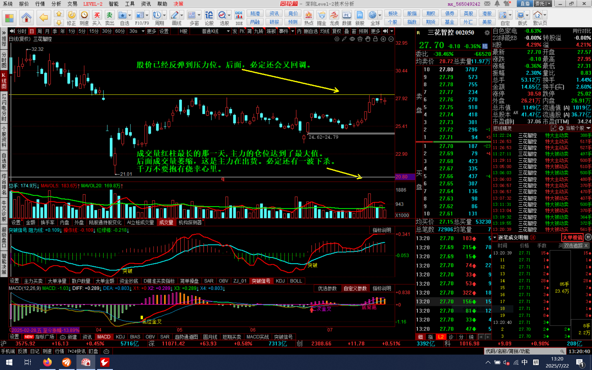Expand the 周期 icon dropdown arrow

coord(165,15)
